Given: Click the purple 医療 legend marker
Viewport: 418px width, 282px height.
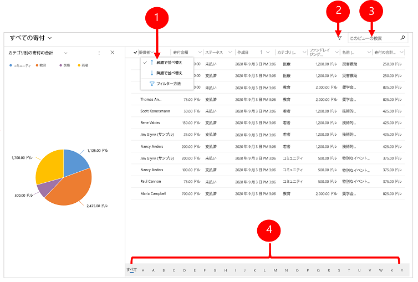Looking at the screenshot, I should pyautogui.click(x=60, y=65).
